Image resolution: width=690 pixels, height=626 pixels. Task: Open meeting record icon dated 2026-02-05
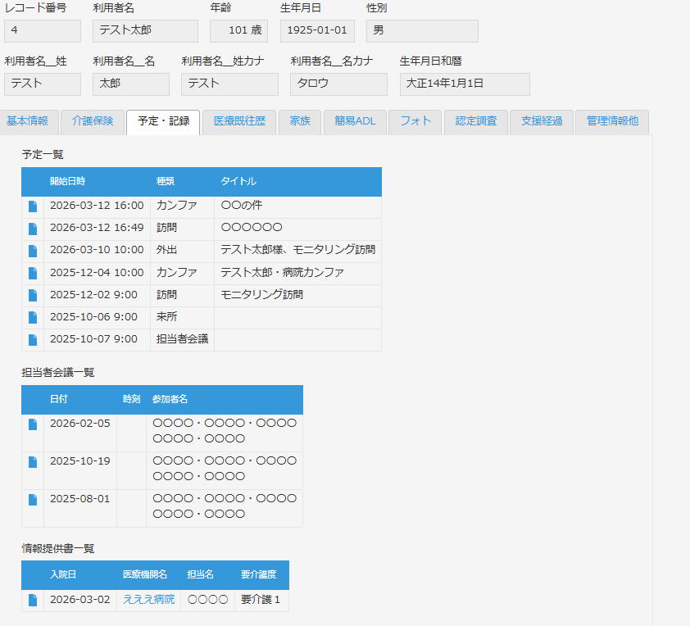pos(33,424)
